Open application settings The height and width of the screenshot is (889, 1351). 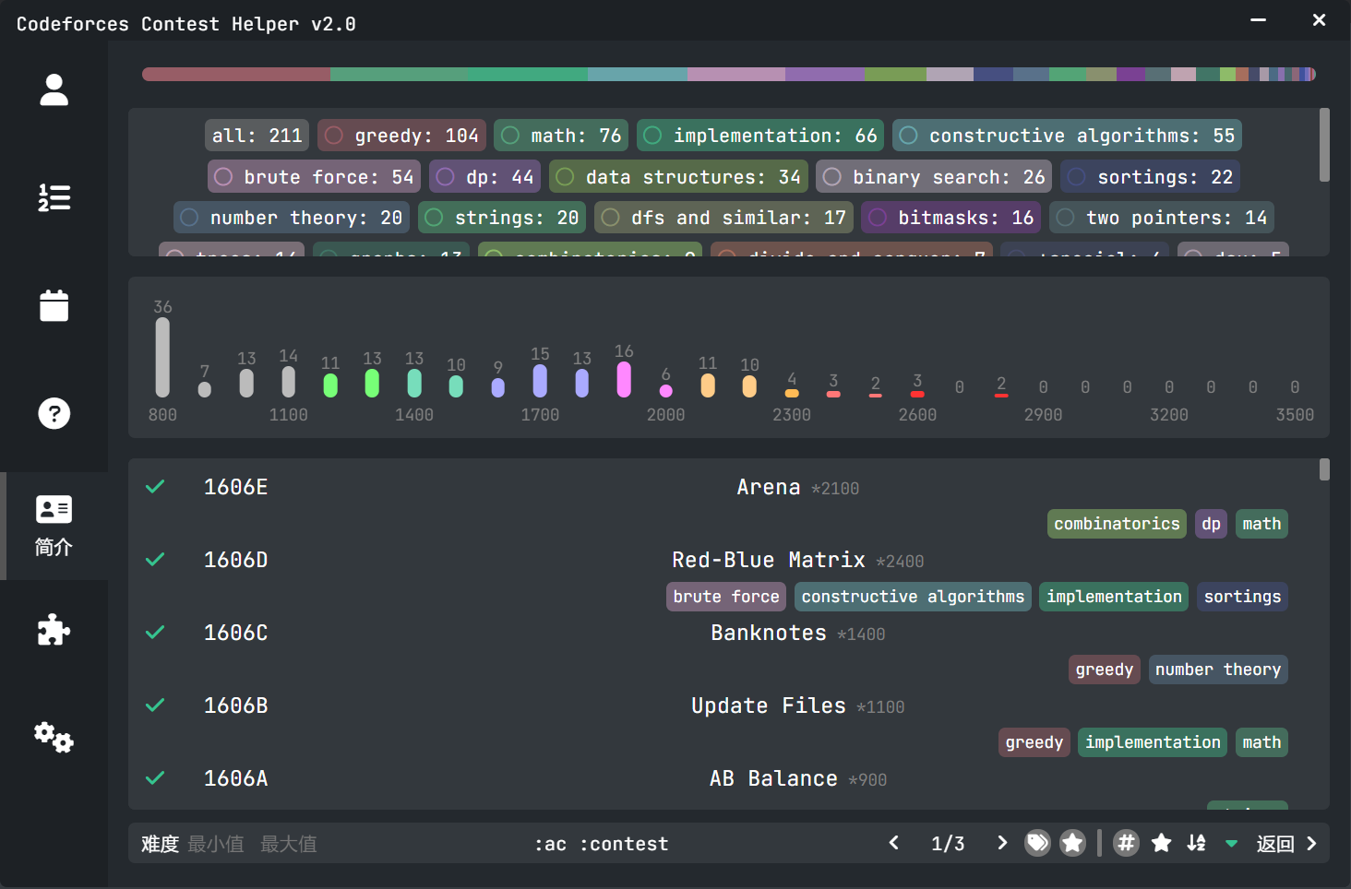[x=54, y=737]
